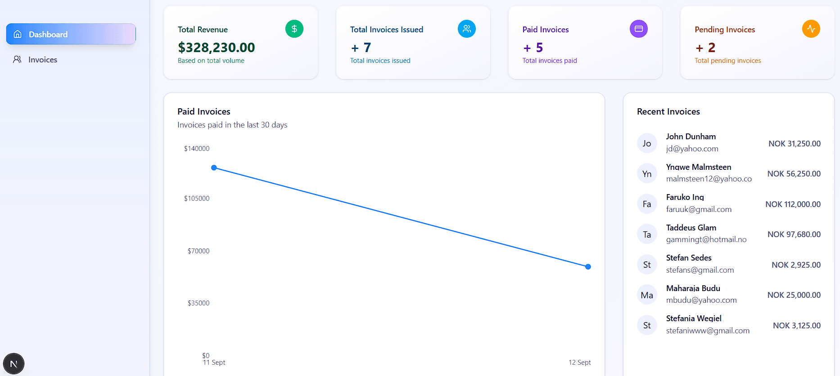Click the blue users icon on Total Invoices Issued
The height and width of the screenshot is (376, 840).
(x=467, y=29)
